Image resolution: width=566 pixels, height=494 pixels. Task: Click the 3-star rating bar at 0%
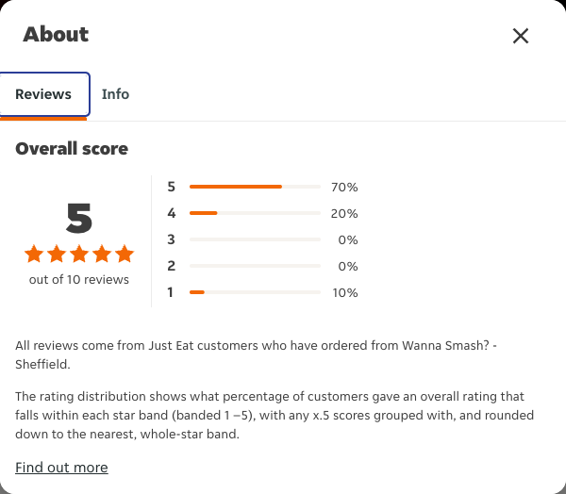click(x=255, y=239)
